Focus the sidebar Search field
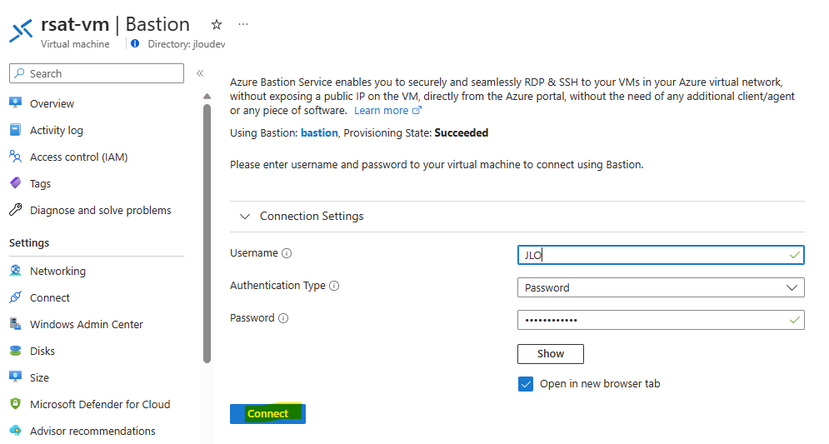 pyautogui.click(x=97, y=73)
